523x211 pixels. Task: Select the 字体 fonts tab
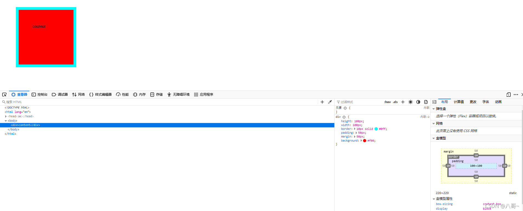[486, 102]
